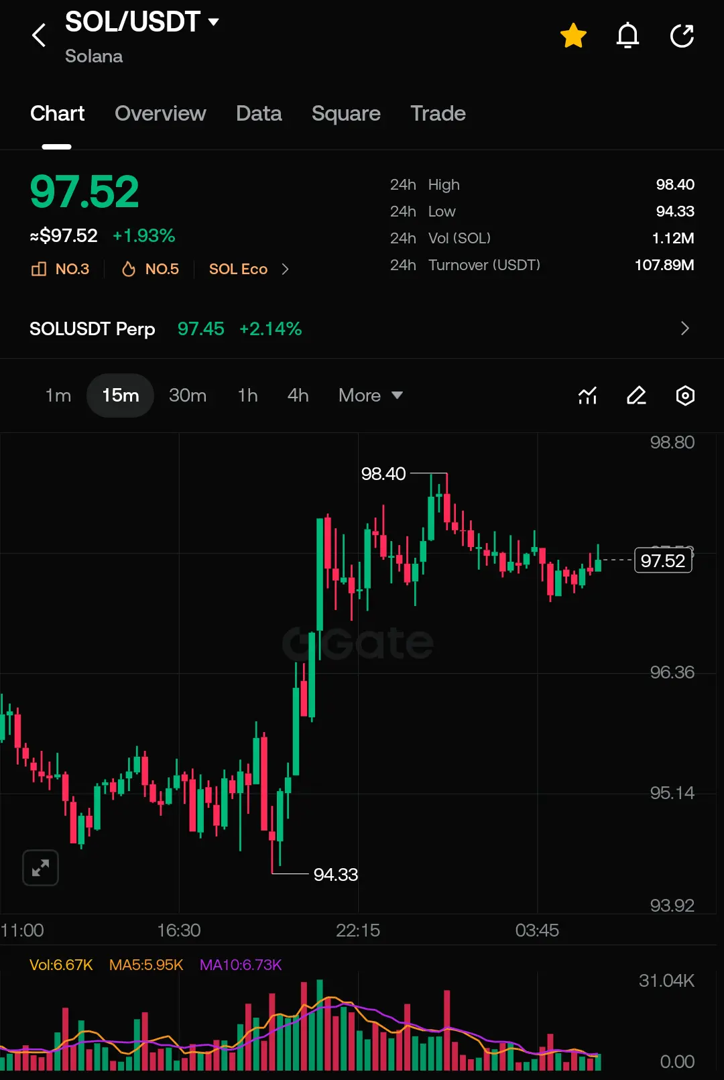This screenshot has width=724, height=1080.
Task: Tap the 24h Vol (SOL) value 1.12M
Action: tap(673, 238)
